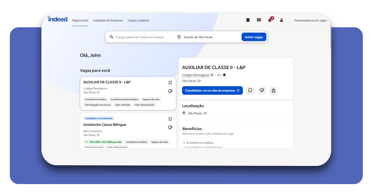Viewport: 373px width, 195px height.
Task: Click the Participação nos lucros tag
Action: click(98, 105)
